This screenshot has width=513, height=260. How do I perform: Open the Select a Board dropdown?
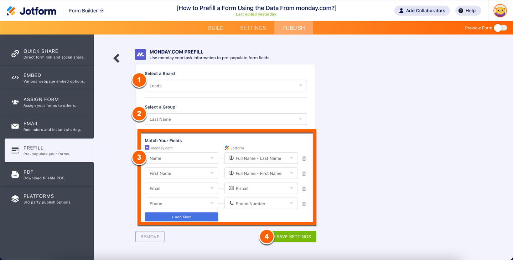point(226,86)
